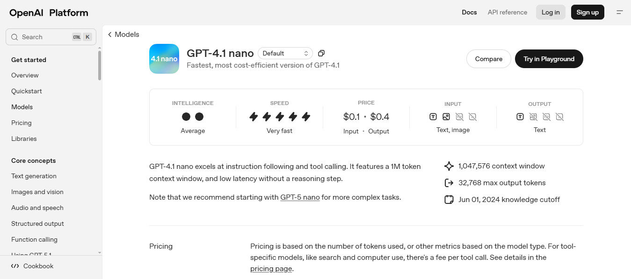Click a disabled audio input modality icon
This screenshot has width=631, height=279.
tap(459, 117)
